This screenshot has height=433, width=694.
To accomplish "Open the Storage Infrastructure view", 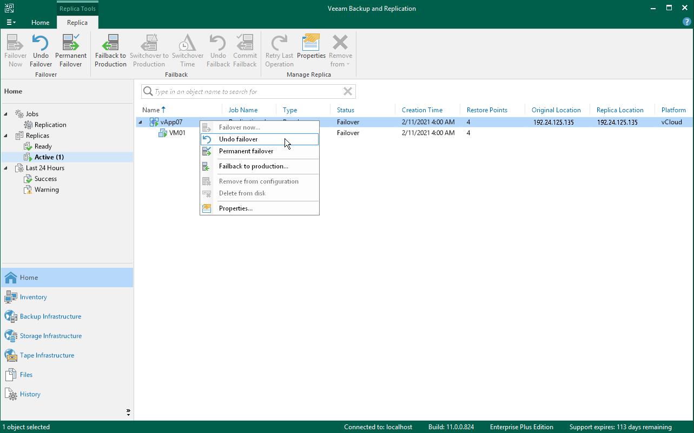I will (67, 336).
